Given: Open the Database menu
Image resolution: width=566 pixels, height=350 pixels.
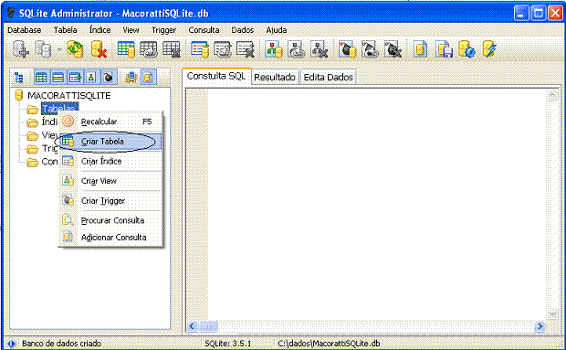Looking at the screenshot, I should point(24,30).
